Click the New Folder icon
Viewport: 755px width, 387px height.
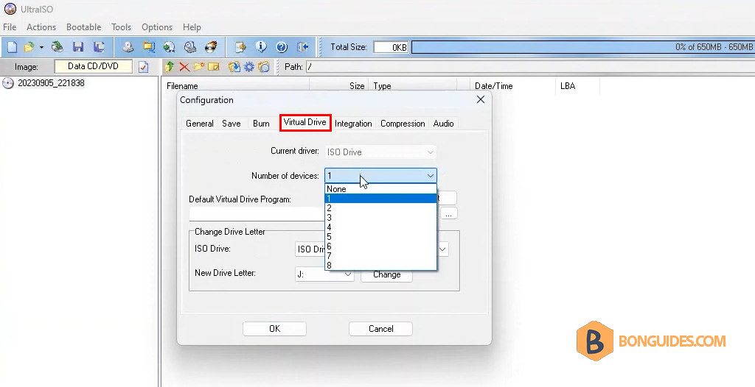pyautogui.click(x=198, y=67)
